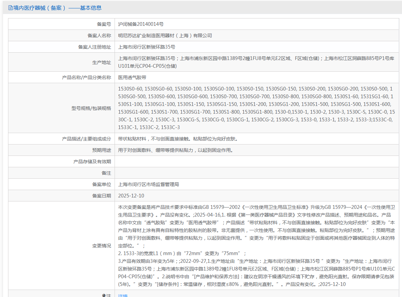Select the line 2. 1533-3的宽度L1（mm）由“72mm”变更为“75mm”
The height and width of the screenshot is (297, 402).
pyautogui.click(x=182, y=253)
